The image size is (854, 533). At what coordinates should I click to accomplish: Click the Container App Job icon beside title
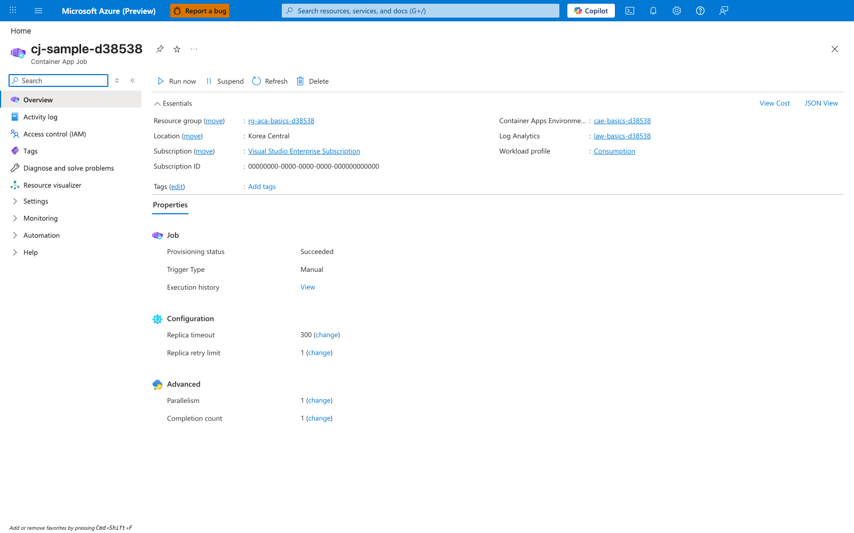point(18,53)
